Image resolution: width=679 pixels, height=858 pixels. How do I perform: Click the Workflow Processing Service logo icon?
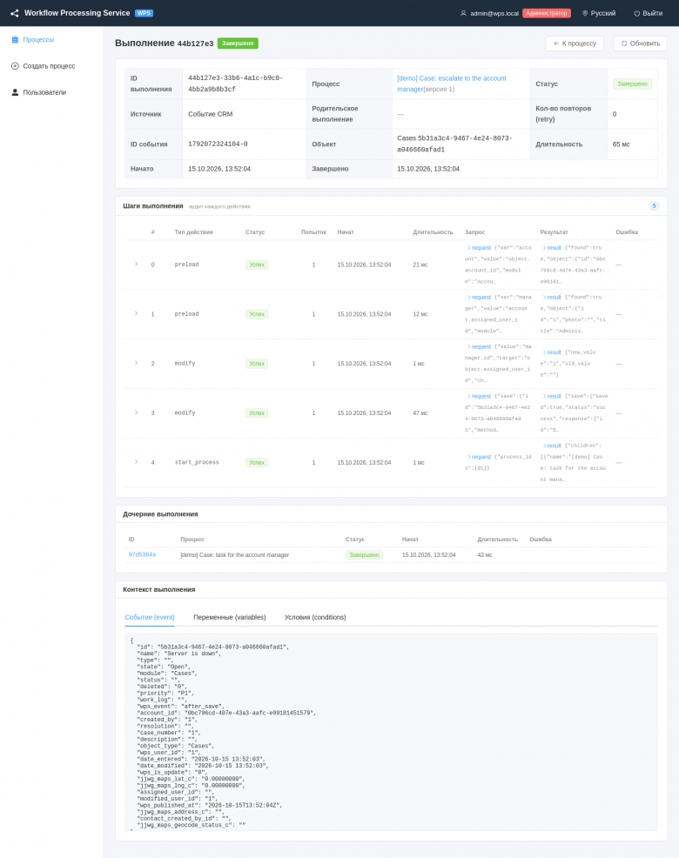click(x=14, y=13)
